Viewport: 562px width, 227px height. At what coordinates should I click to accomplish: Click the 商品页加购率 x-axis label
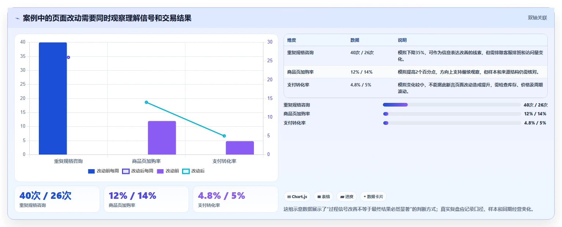tap(146, 161)
